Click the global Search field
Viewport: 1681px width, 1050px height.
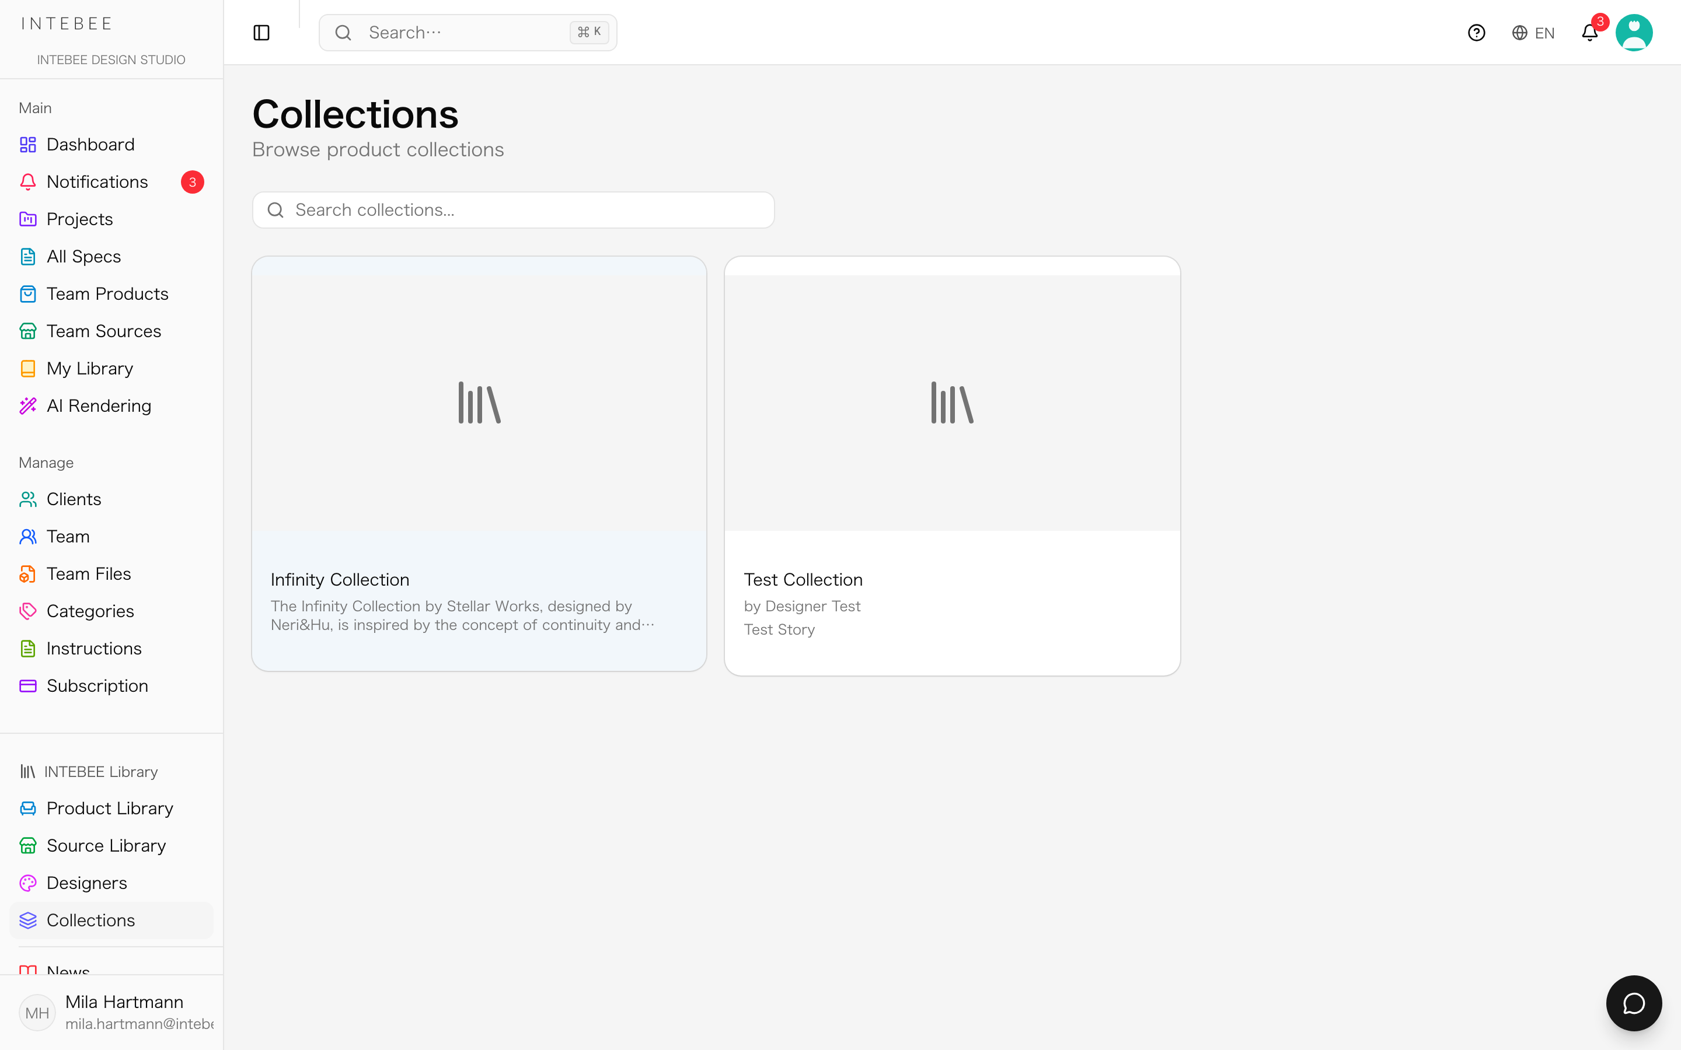tap(468, 33)
